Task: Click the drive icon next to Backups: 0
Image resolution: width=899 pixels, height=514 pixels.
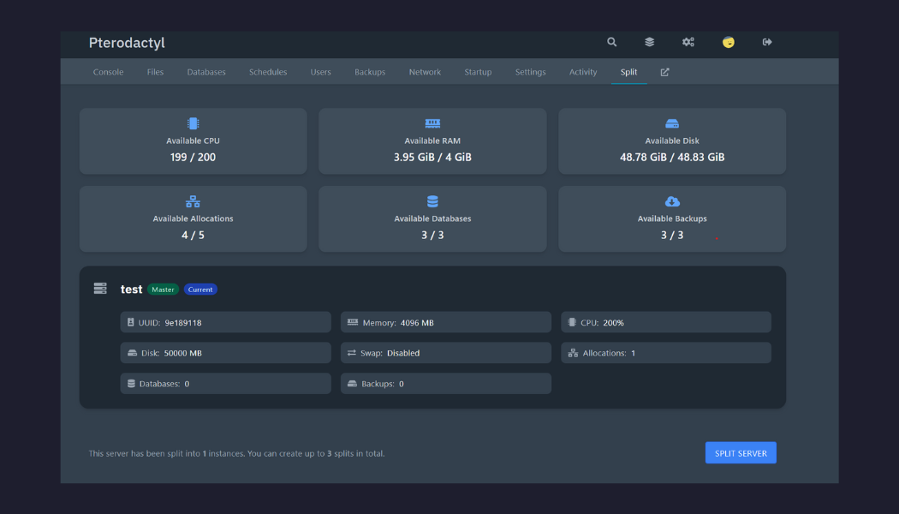Action: pos(352,383)
